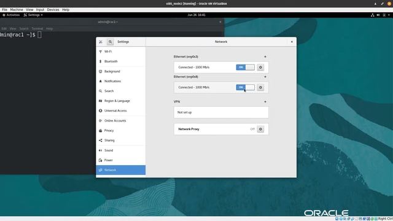
Task: Open Notifications settings panel
Action: pos(120,81)
